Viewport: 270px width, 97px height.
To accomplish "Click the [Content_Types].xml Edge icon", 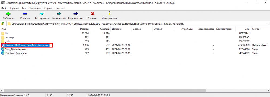I will pyautogui.click(x=3, y=53).
